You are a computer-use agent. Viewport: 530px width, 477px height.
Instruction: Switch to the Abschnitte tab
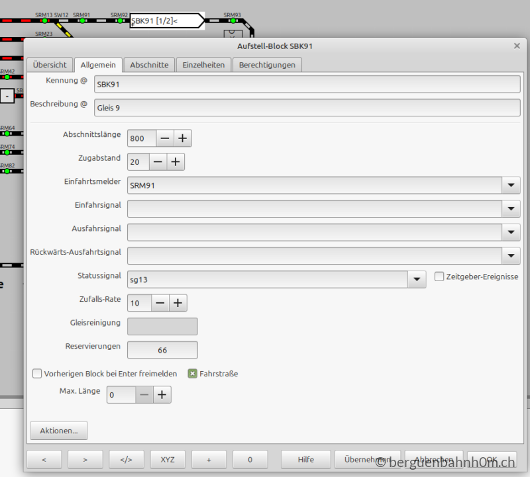(149, 65)
